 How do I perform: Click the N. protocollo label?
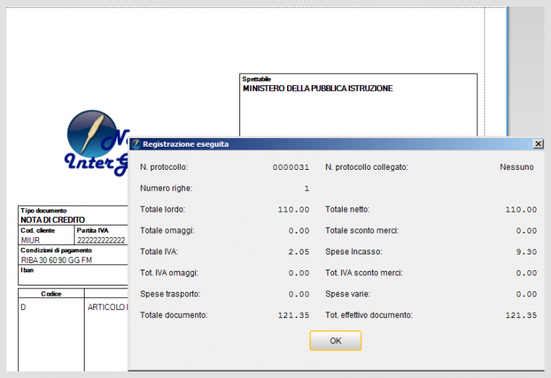(x=163, y=167)
